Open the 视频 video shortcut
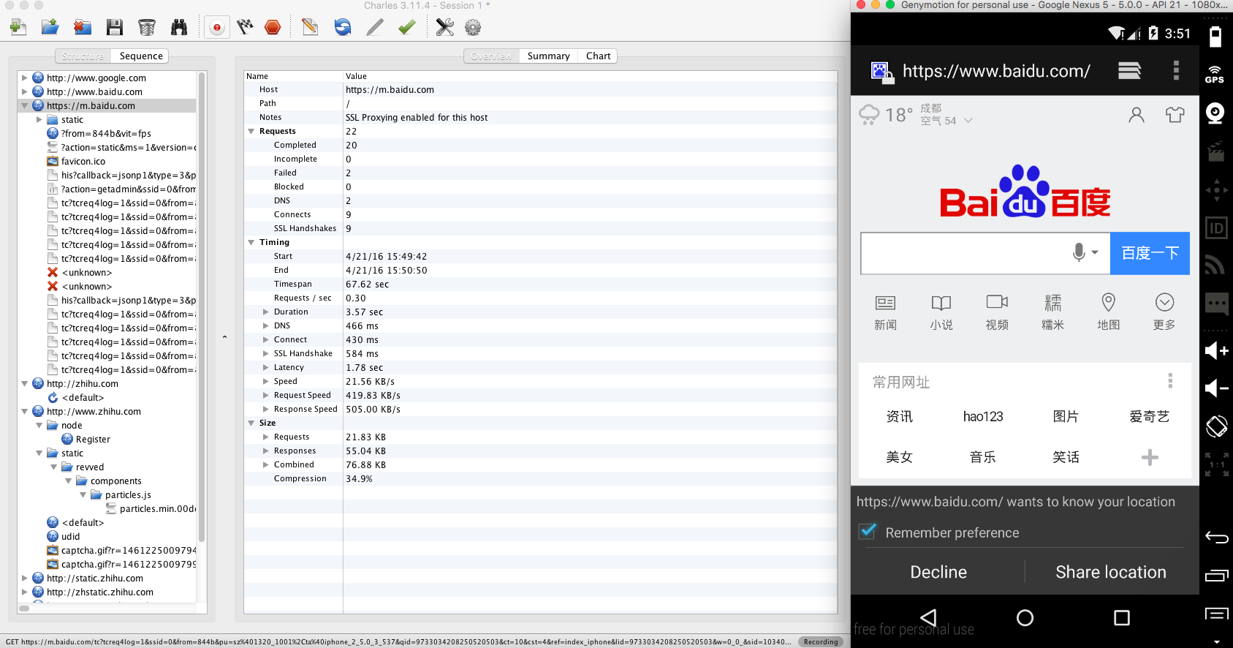Viewport: 1233px width, 648px height. (x=997, y=312)
